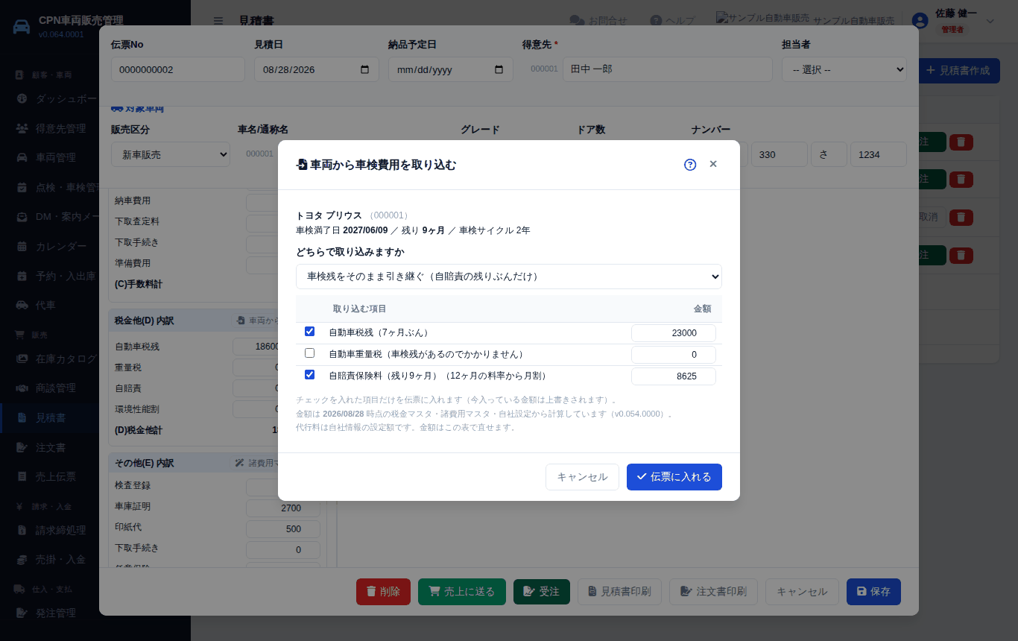This screenshot has width=1018, height=641.
Task: Click the お問合せ link in the top bar
Action: pos(598,21)
